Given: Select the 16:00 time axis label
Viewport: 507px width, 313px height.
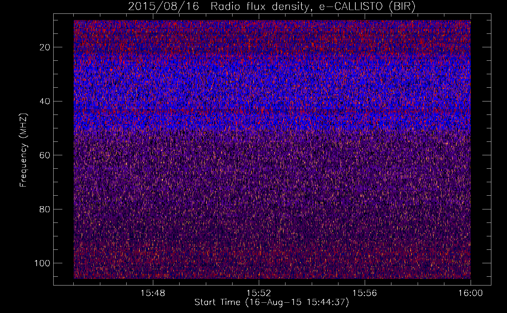Looking at the screenshot, I should click(470, 293).
